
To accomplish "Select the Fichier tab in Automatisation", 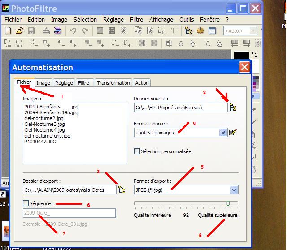I will click(24, 82).
